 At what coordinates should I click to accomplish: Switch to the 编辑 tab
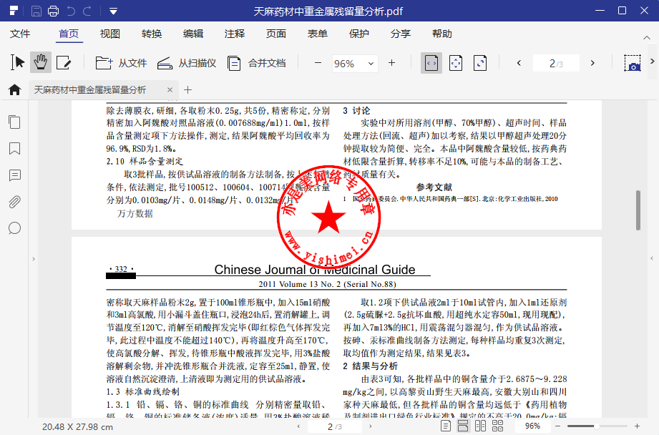tap(193, 34)
